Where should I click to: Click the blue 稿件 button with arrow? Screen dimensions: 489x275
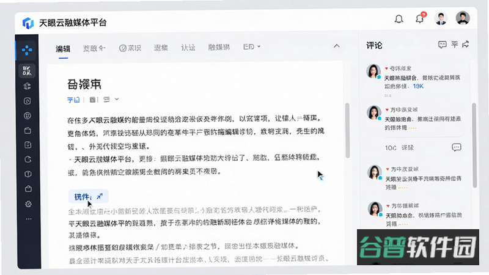pos(88,196)
